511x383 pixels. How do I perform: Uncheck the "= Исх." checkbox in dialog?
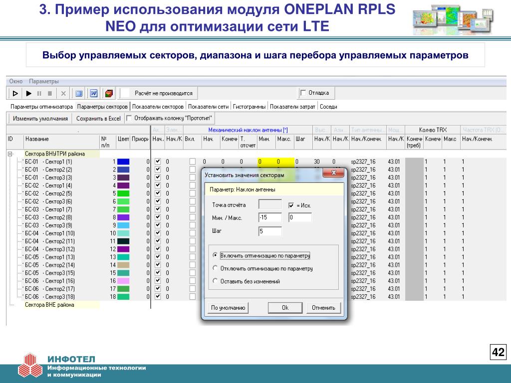pyautogui.click(x=291, y=205)
